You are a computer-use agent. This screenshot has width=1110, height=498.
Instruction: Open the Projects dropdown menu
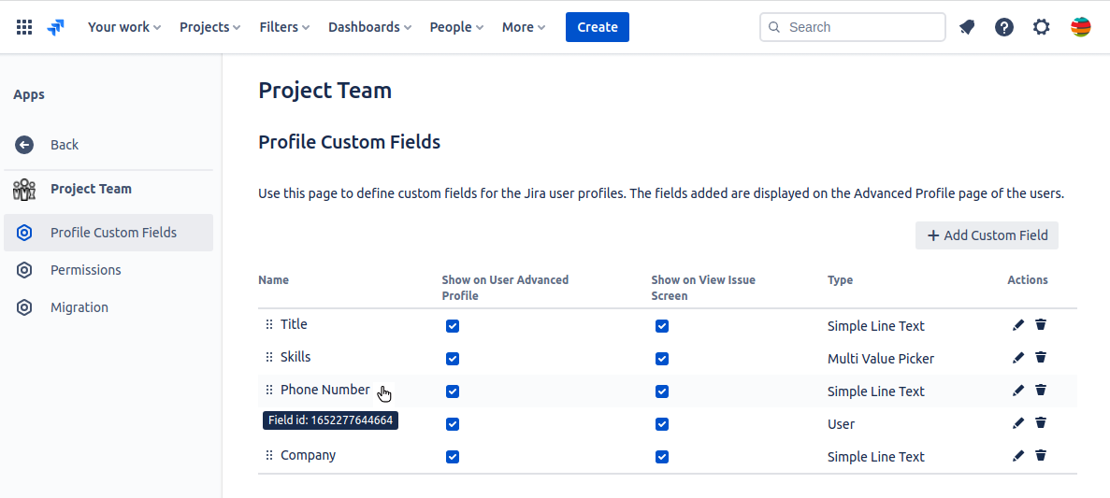209,27
